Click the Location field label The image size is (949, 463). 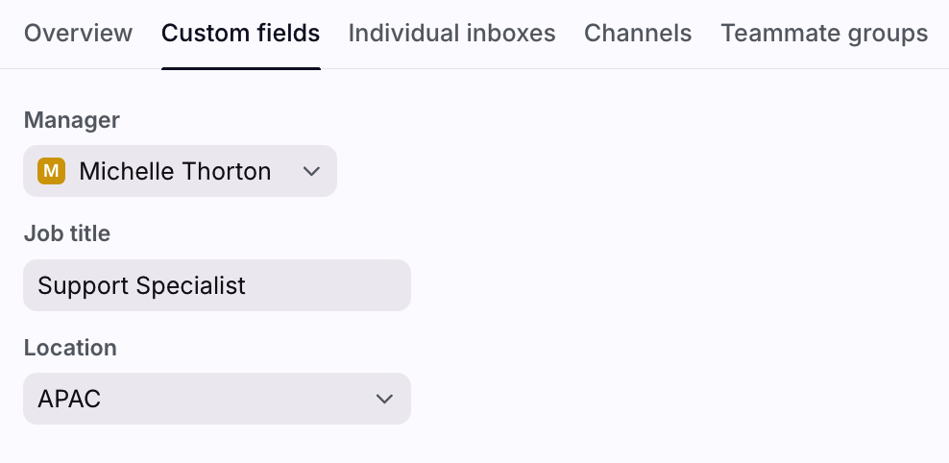[x=70, y=348]
